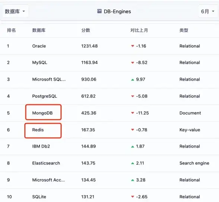This screenshot has height=202, width=219.
Task: Select the SQLite database name
Action: [39, 197]
